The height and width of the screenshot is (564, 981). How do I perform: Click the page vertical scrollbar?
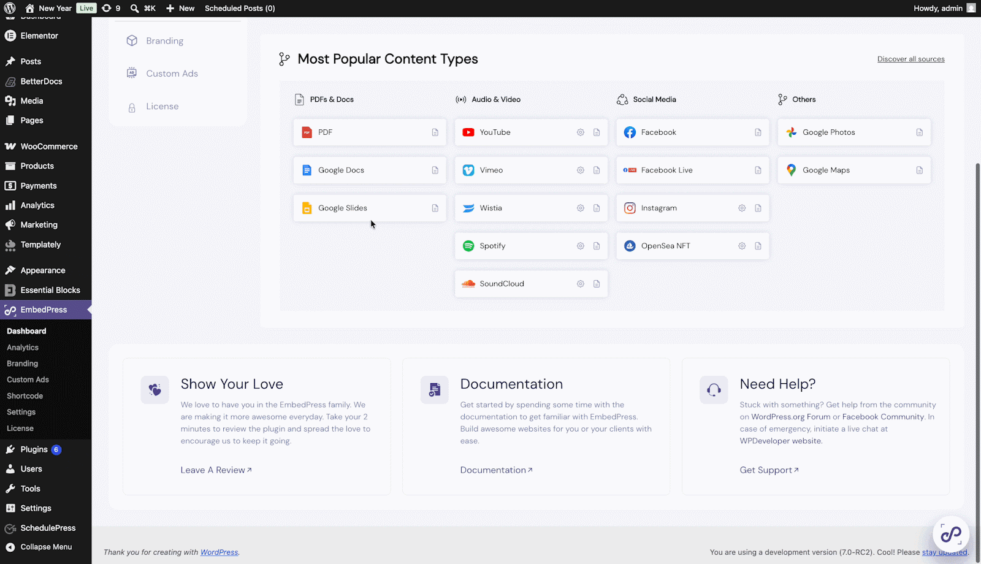977,337
